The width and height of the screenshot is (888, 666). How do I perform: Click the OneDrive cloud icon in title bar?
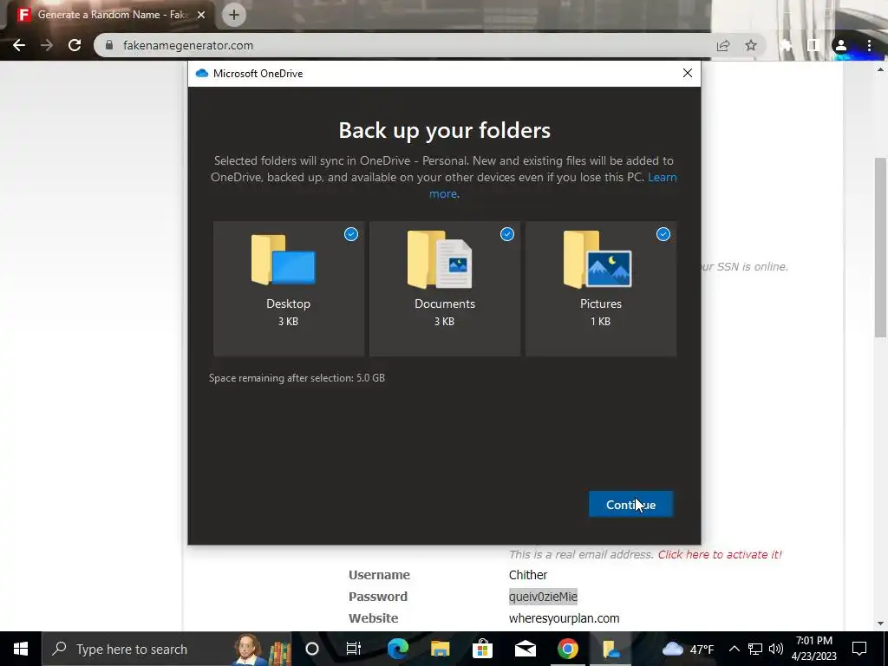(201, 73)
